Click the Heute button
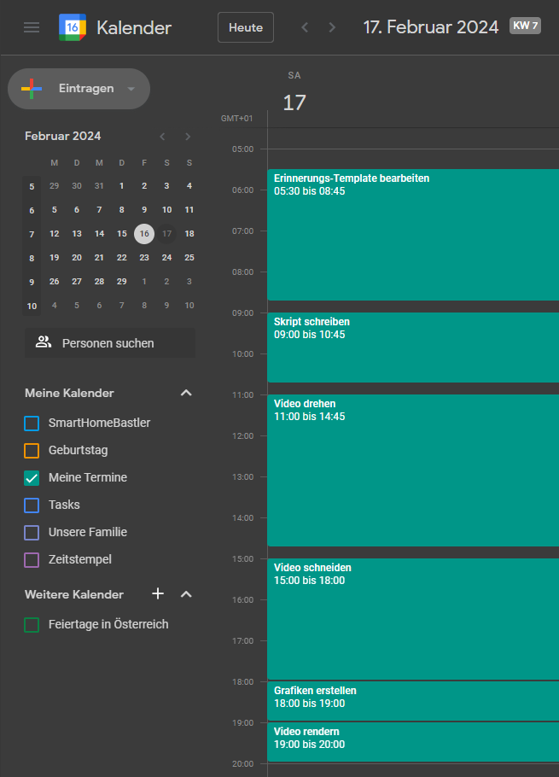 click(246, 27)
